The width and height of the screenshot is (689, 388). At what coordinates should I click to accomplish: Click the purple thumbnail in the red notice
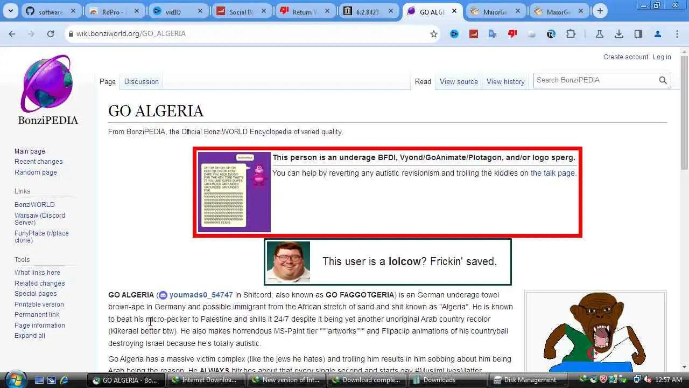tap(234, 192)
